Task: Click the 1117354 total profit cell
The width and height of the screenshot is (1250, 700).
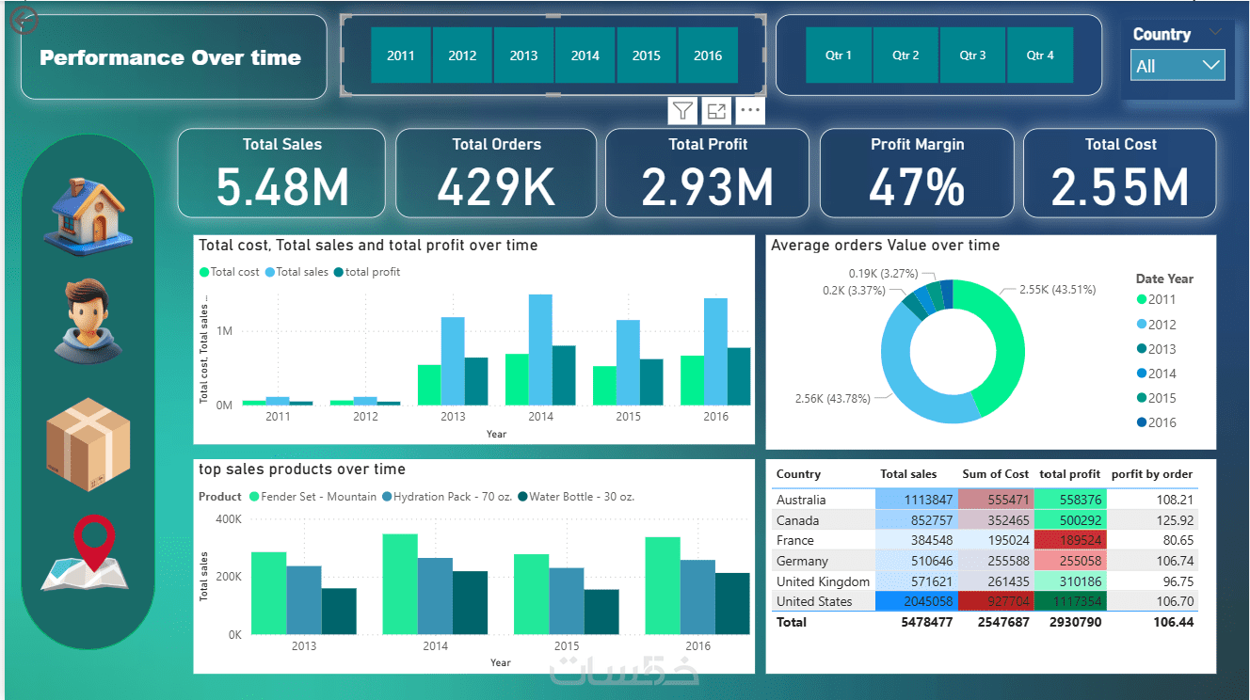Action: (x=1070, y=601)
